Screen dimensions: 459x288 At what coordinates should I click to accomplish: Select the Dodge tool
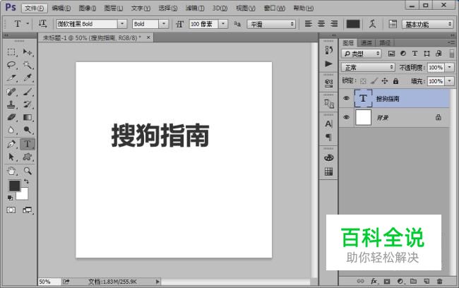[28, 130]
